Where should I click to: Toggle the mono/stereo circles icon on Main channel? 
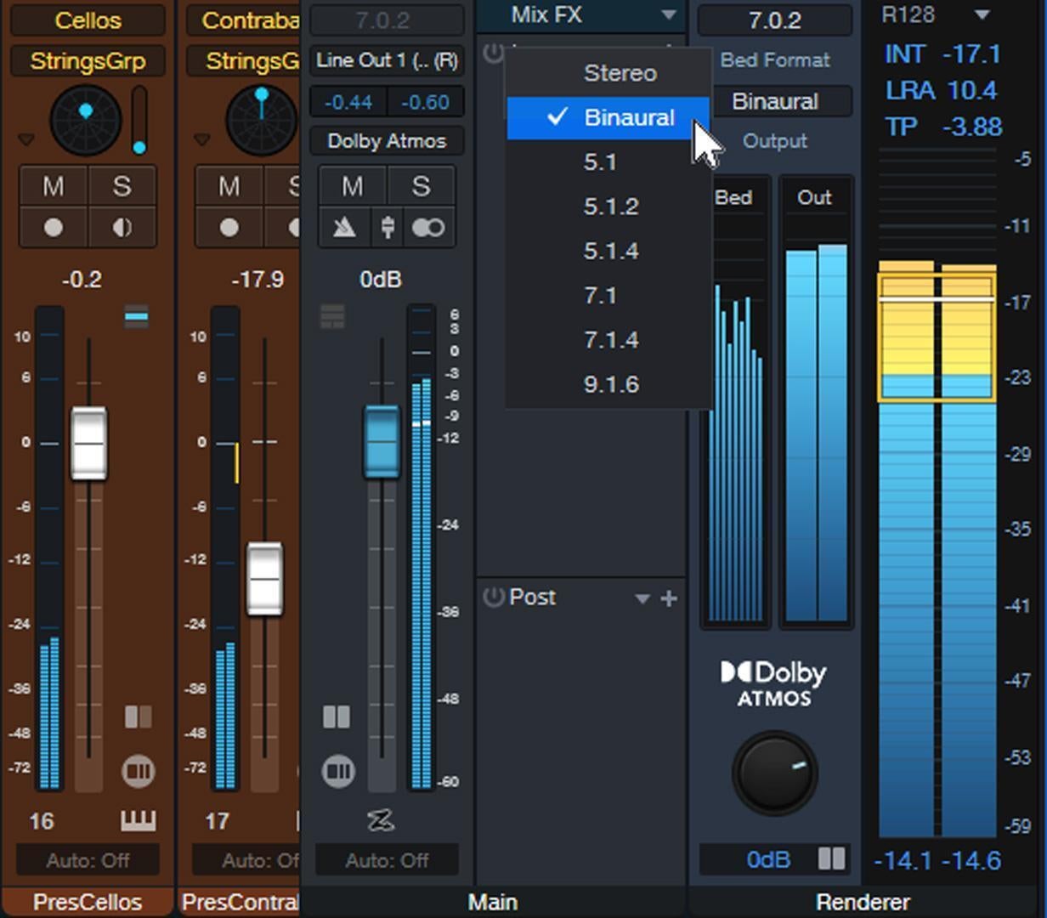tap(427, 227)
